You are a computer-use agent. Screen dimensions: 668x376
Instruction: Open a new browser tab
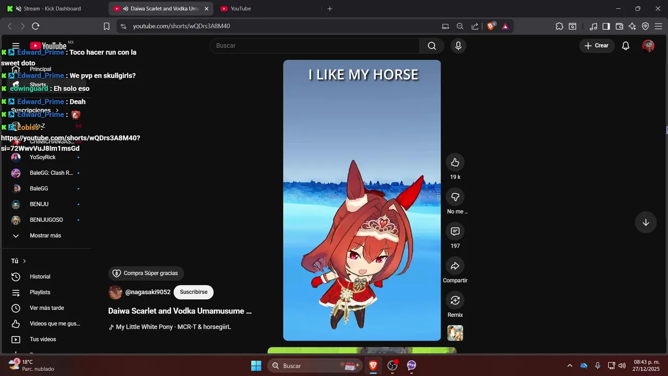pyautogui.click(x=329, y=8)
